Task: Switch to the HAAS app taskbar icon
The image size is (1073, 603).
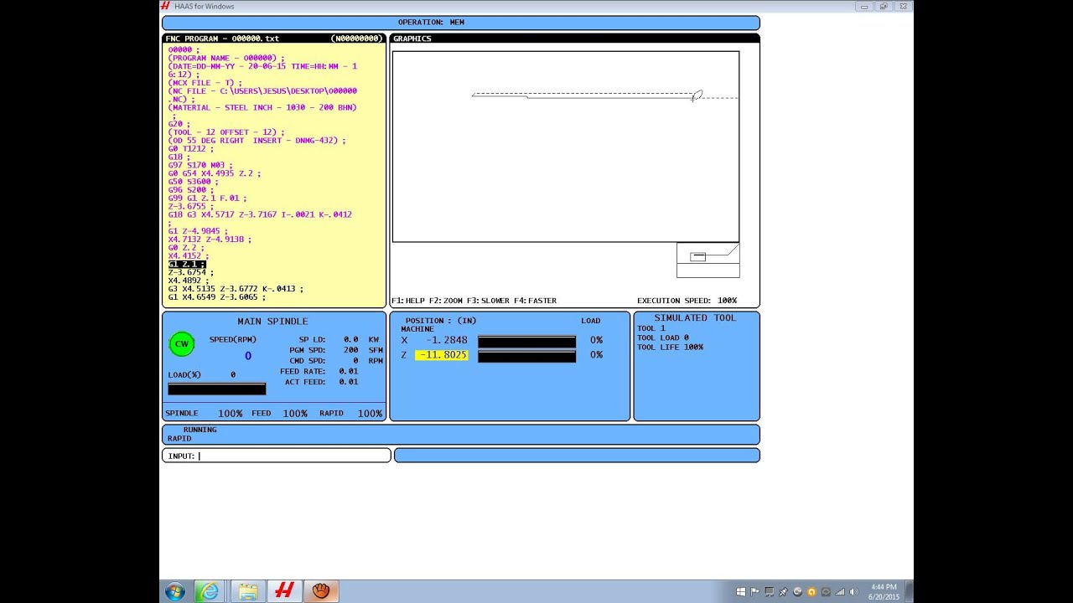Action: click(284, 591)
